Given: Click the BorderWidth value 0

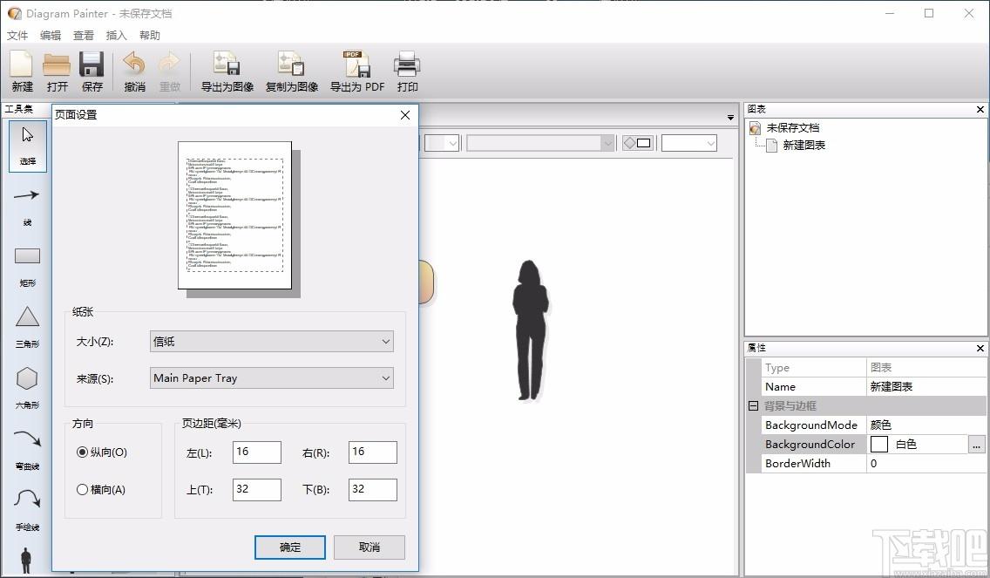Looking at the screenshot, I should point(873,464).
